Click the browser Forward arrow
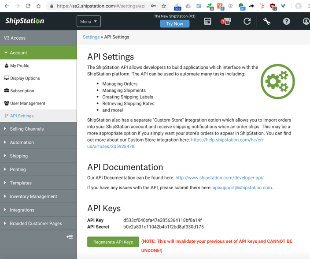This screenshot has width=310, height=259. pyautogui.click(x=18, y=6)
